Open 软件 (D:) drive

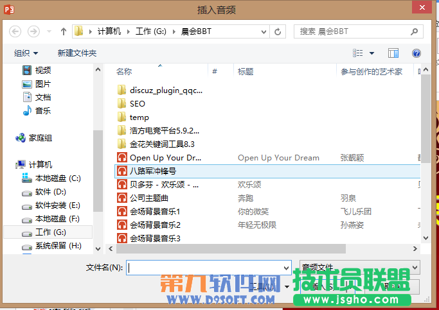click(x=44, y=192)
